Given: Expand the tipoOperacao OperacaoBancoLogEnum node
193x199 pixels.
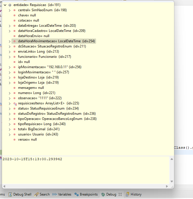Looking at the screenshot, I should click(x=10, y=119).
